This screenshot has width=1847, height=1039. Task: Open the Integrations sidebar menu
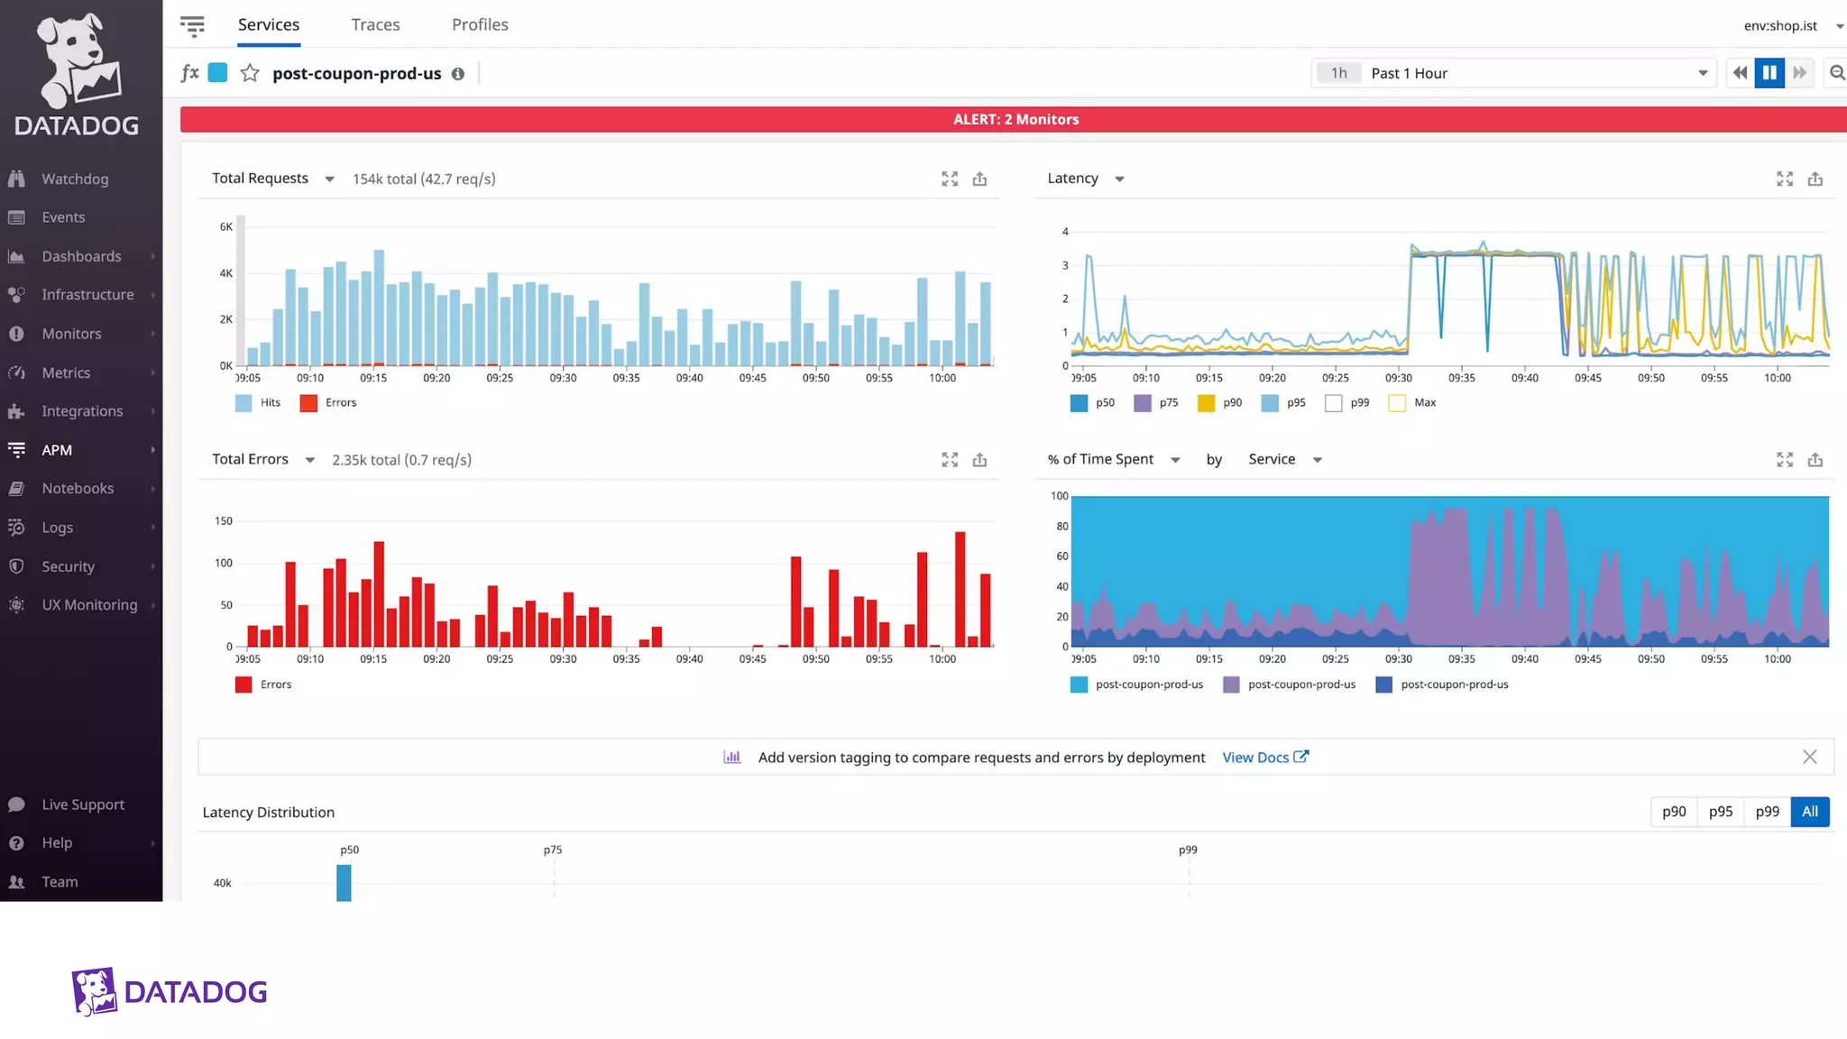click(82, 410)
